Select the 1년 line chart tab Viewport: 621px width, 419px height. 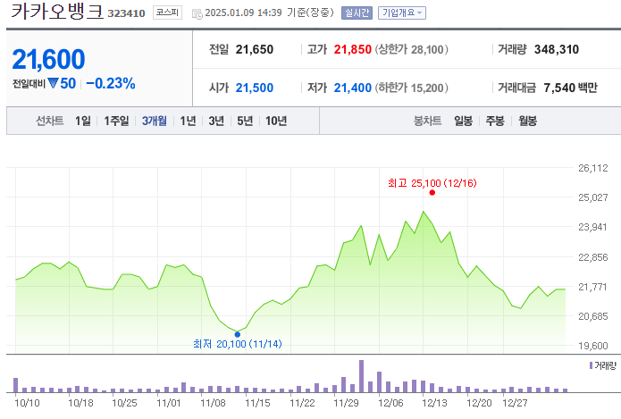[189, 121]
